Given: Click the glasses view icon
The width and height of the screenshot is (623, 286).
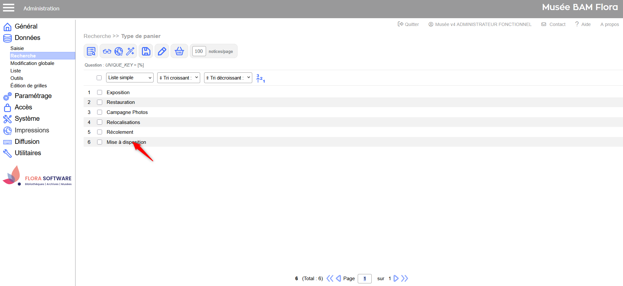Looking at the screenshot, I should tap(107, 51).
